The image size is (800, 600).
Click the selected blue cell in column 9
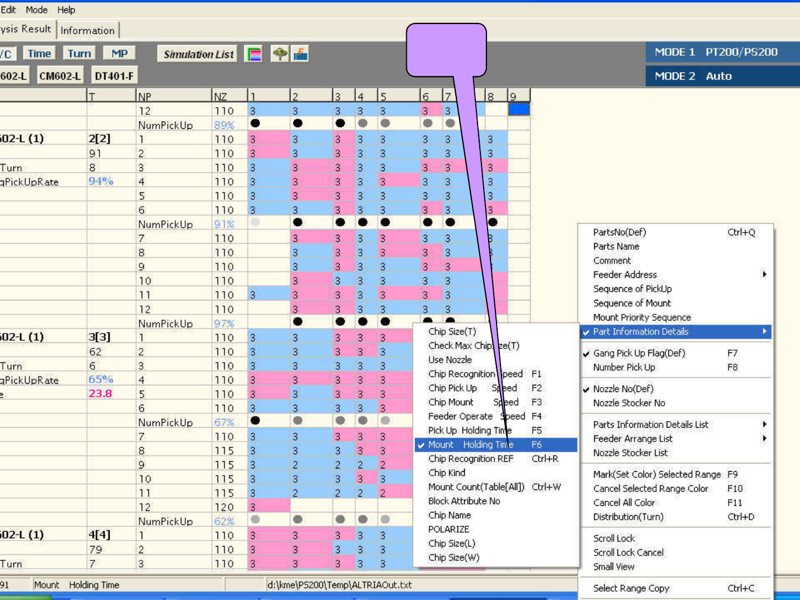pos(518,109)
